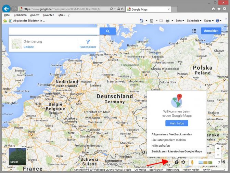Open the home page dropdown arrow

(146, 21)
